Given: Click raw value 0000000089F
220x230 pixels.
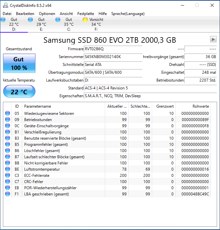Looking at the screenshot, I should point(195,120).
